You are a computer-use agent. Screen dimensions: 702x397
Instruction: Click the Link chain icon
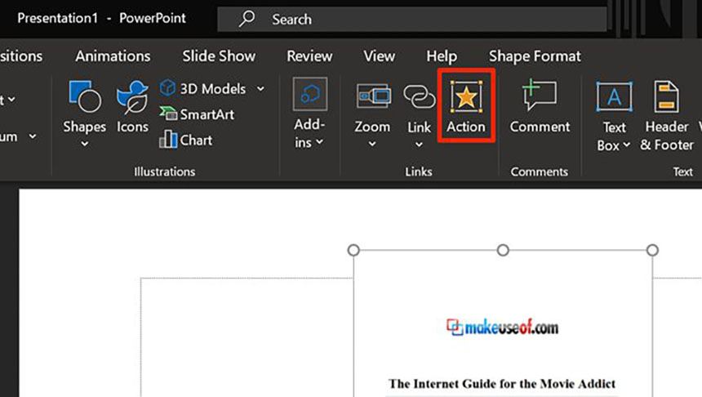[420, 98]
